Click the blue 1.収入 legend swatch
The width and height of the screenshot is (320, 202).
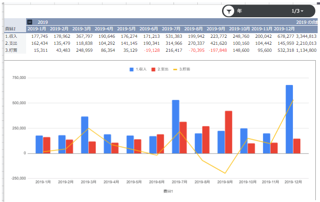pyautogui.click(x=132, y=69)
